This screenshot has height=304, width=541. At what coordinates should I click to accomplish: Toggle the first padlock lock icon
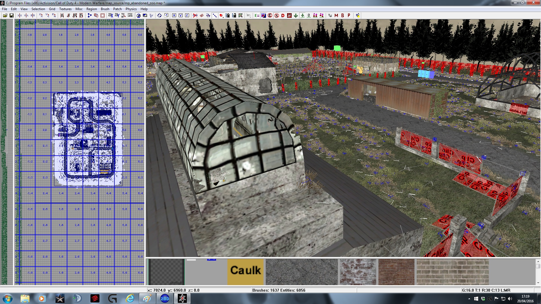click(228, 15)
